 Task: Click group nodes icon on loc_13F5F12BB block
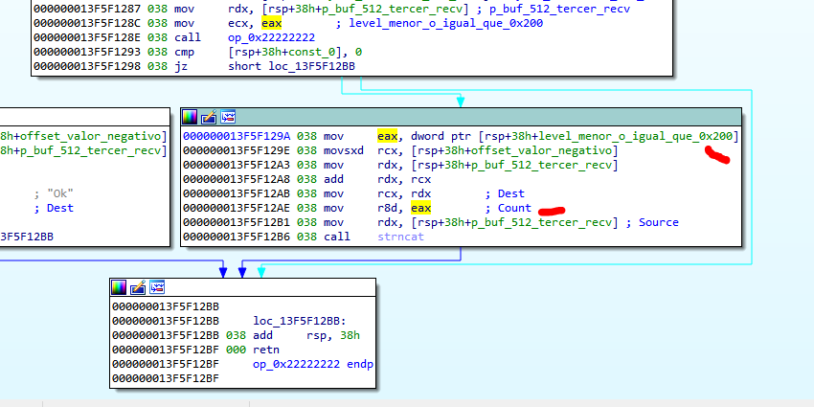click(157, 287)
